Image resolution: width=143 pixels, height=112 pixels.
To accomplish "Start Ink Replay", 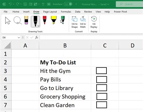I will click(94, 22).
